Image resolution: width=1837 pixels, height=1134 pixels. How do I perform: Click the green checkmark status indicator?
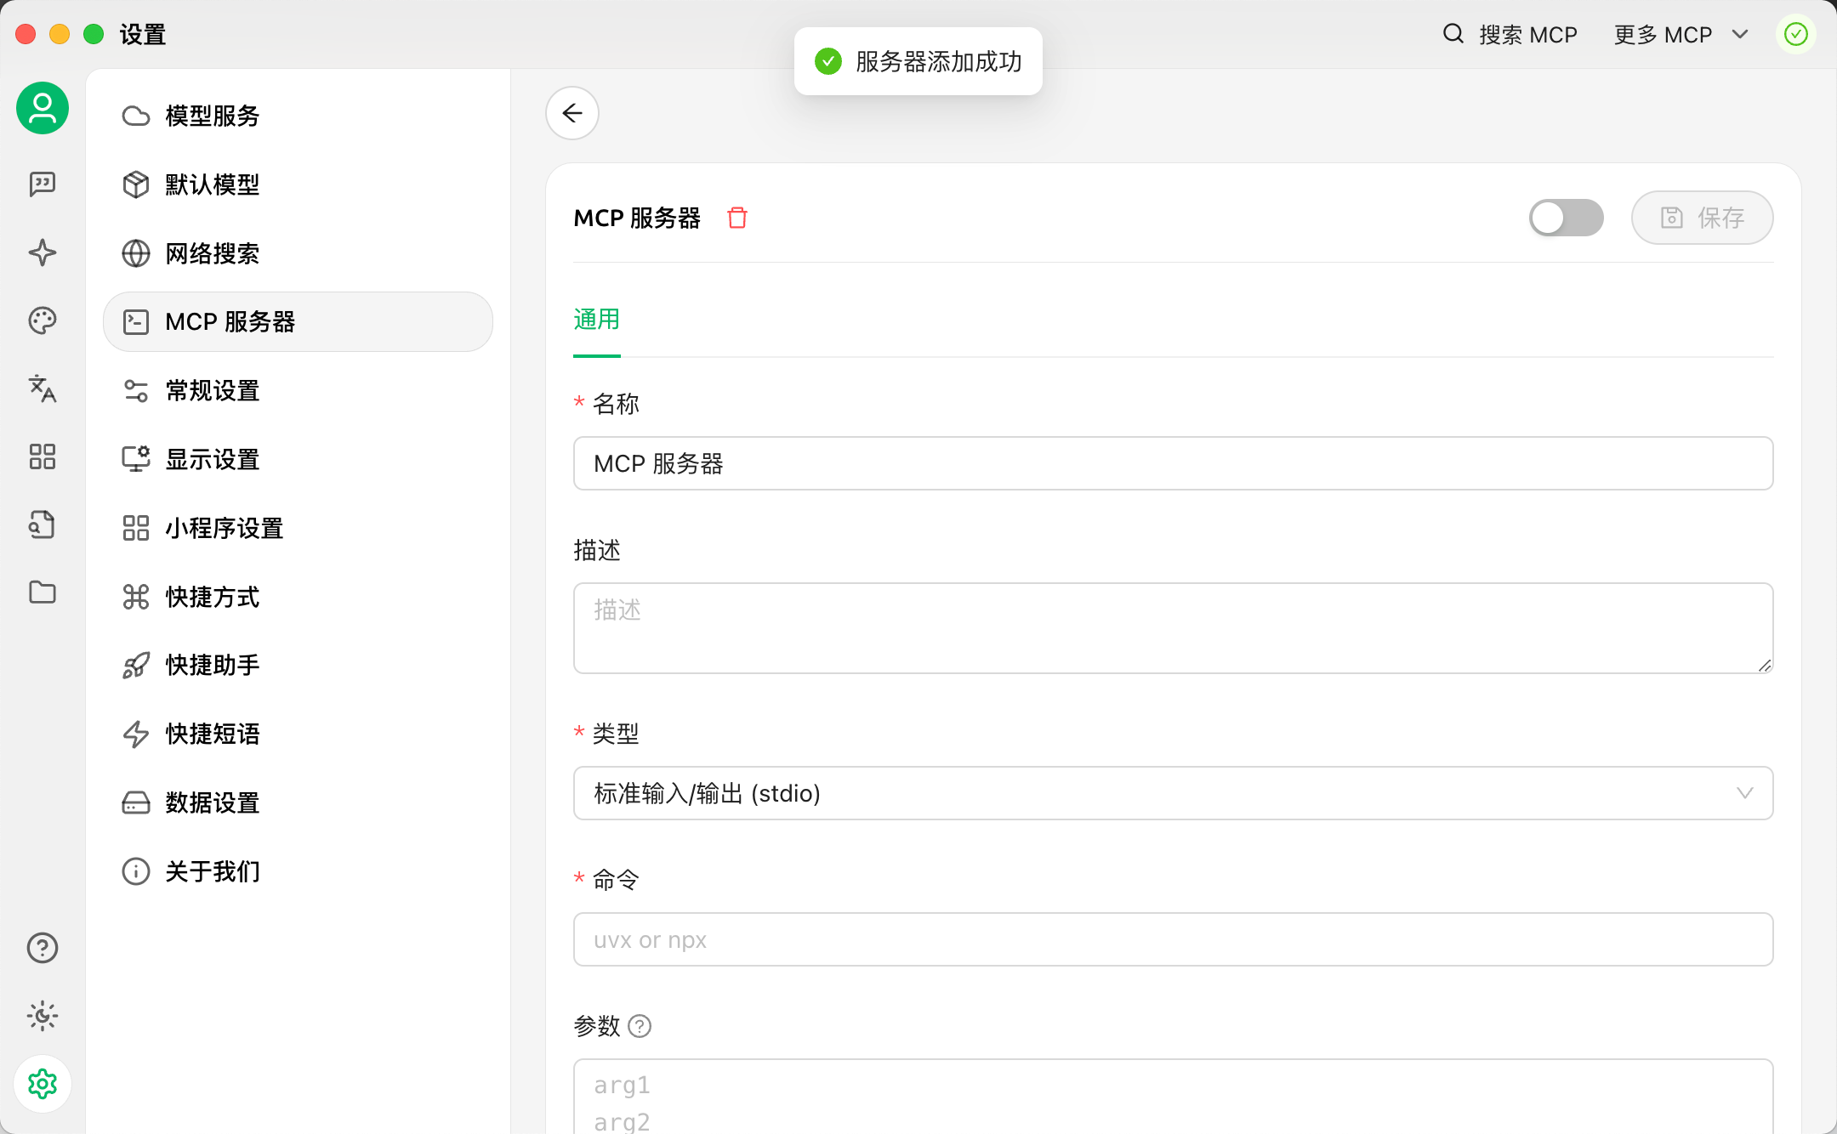tap(1795, 35)
